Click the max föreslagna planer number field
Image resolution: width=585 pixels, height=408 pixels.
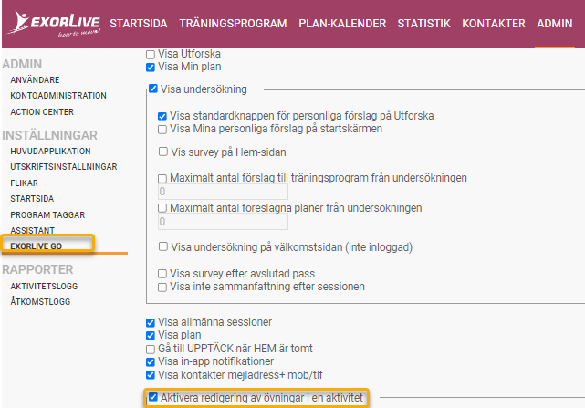pyautogui.click(x=223, y=222)
